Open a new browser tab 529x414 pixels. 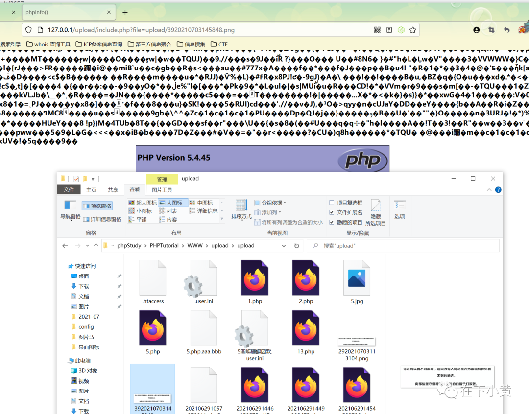(125, 12)
